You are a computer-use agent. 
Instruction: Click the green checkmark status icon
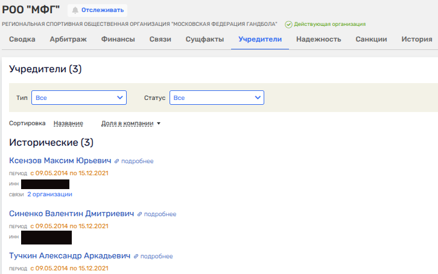click(x=288, y=24)
